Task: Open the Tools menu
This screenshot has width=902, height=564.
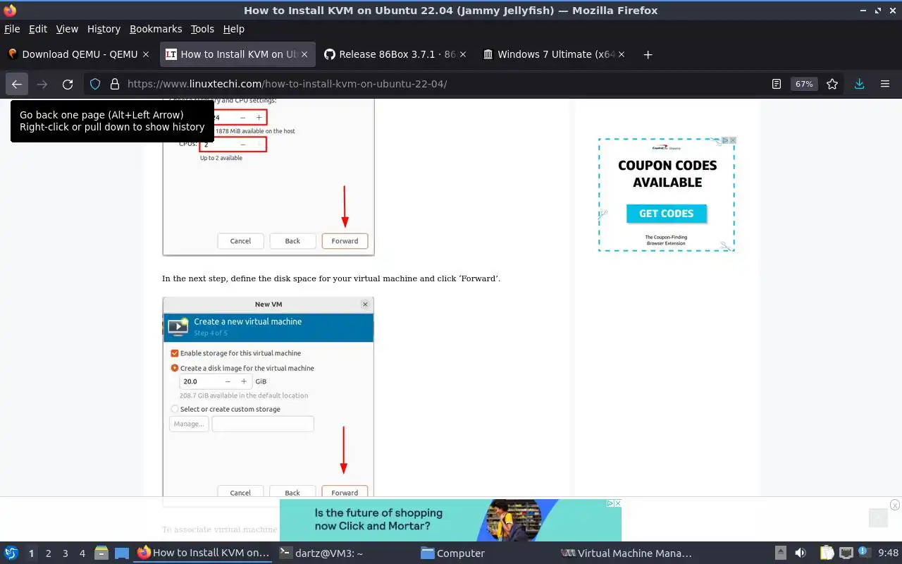Action: coord(202,29)
